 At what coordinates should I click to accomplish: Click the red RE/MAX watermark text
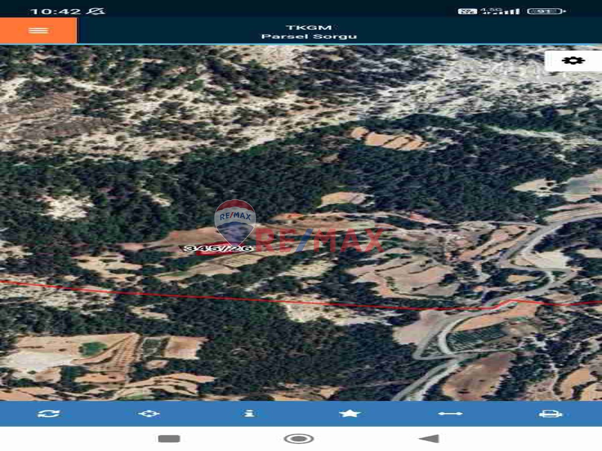click(321, 241)
